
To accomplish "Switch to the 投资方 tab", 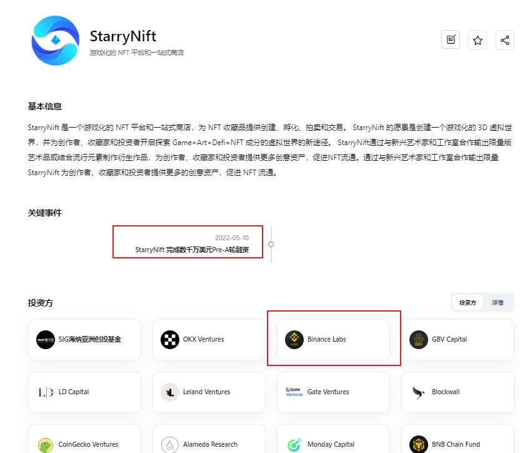I will pos(467,303).
